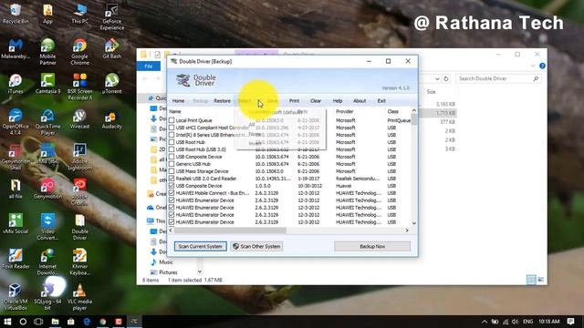Open the Oracle VM VirtualBox shortcut
The width and height of the screenshot is (584, 328).
pos(16,296)
